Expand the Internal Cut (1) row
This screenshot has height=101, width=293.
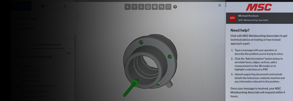(x=14, y=76)
